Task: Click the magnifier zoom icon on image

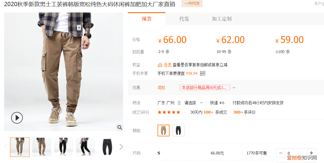Action: coord(120,127)
